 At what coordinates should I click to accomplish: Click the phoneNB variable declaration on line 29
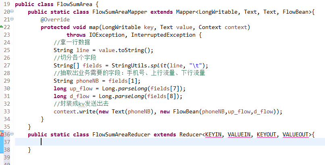coord(87,81)
